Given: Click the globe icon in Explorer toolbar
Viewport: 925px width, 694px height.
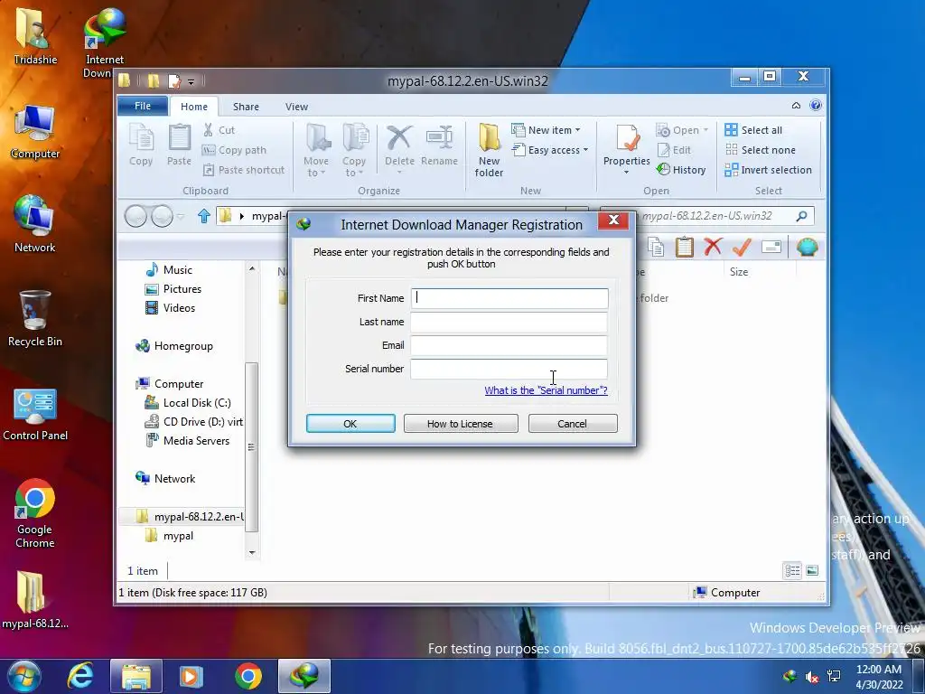Looking at the screenshot, I should (807, 247).
